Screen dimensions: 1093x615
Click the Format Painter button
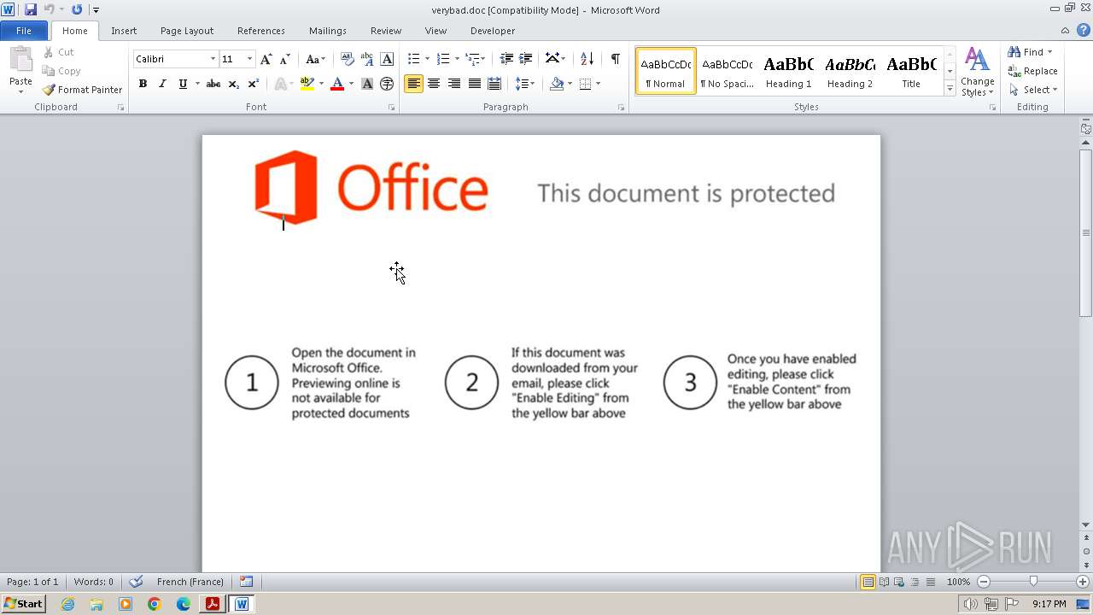[82, 90]
